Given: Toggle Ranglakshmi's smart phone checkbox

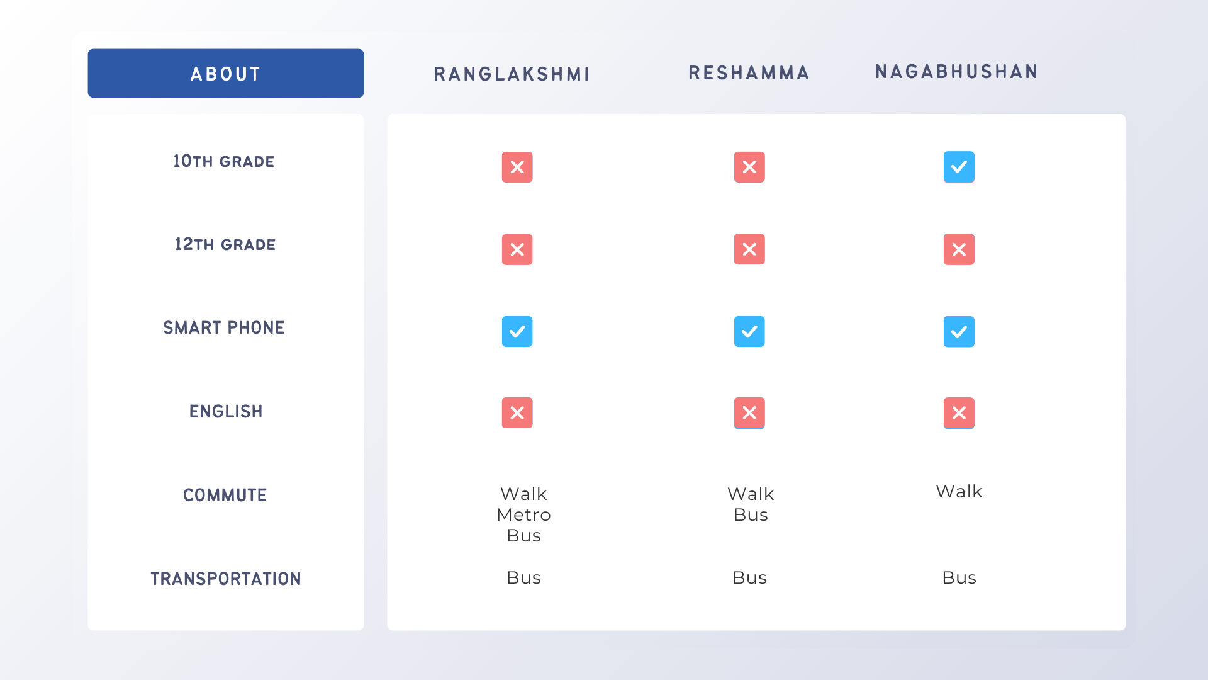Looking at the screenshot, I should click(x=517, y=331).
